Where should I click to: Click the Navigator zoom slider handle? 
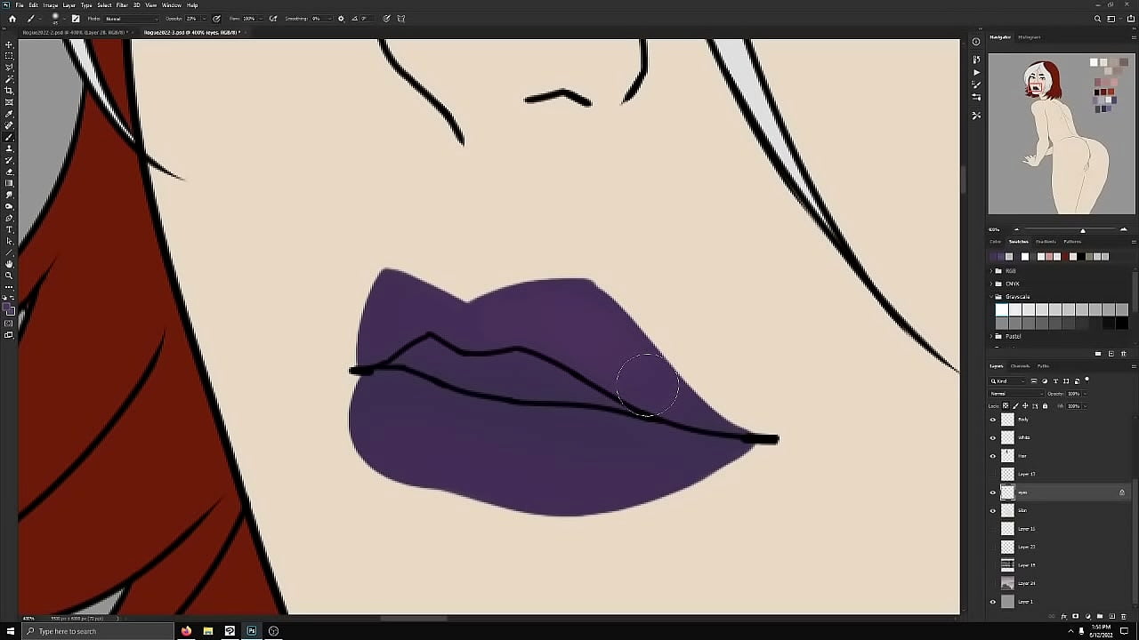1083,230
